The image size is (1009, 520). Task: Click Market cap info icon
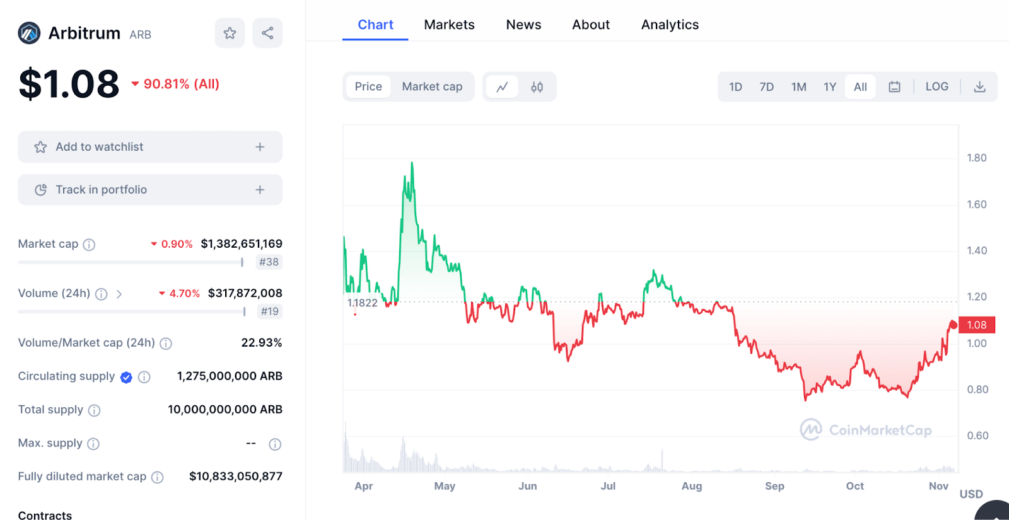tap(90, 245)
